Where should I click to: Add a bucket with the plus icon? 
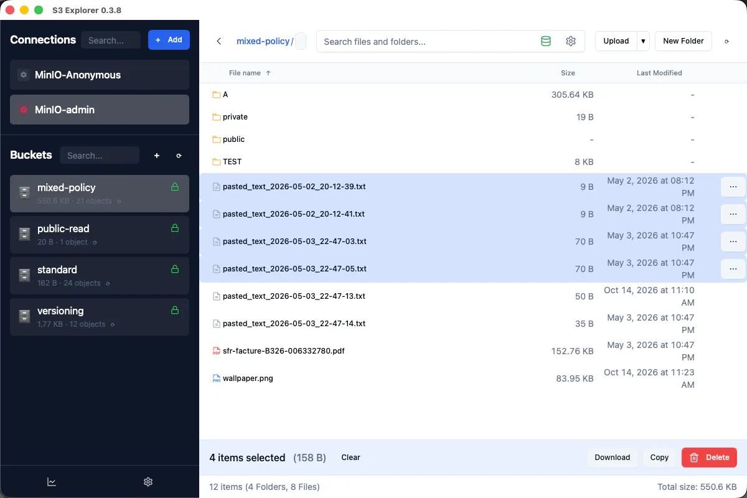coord(157,156)
